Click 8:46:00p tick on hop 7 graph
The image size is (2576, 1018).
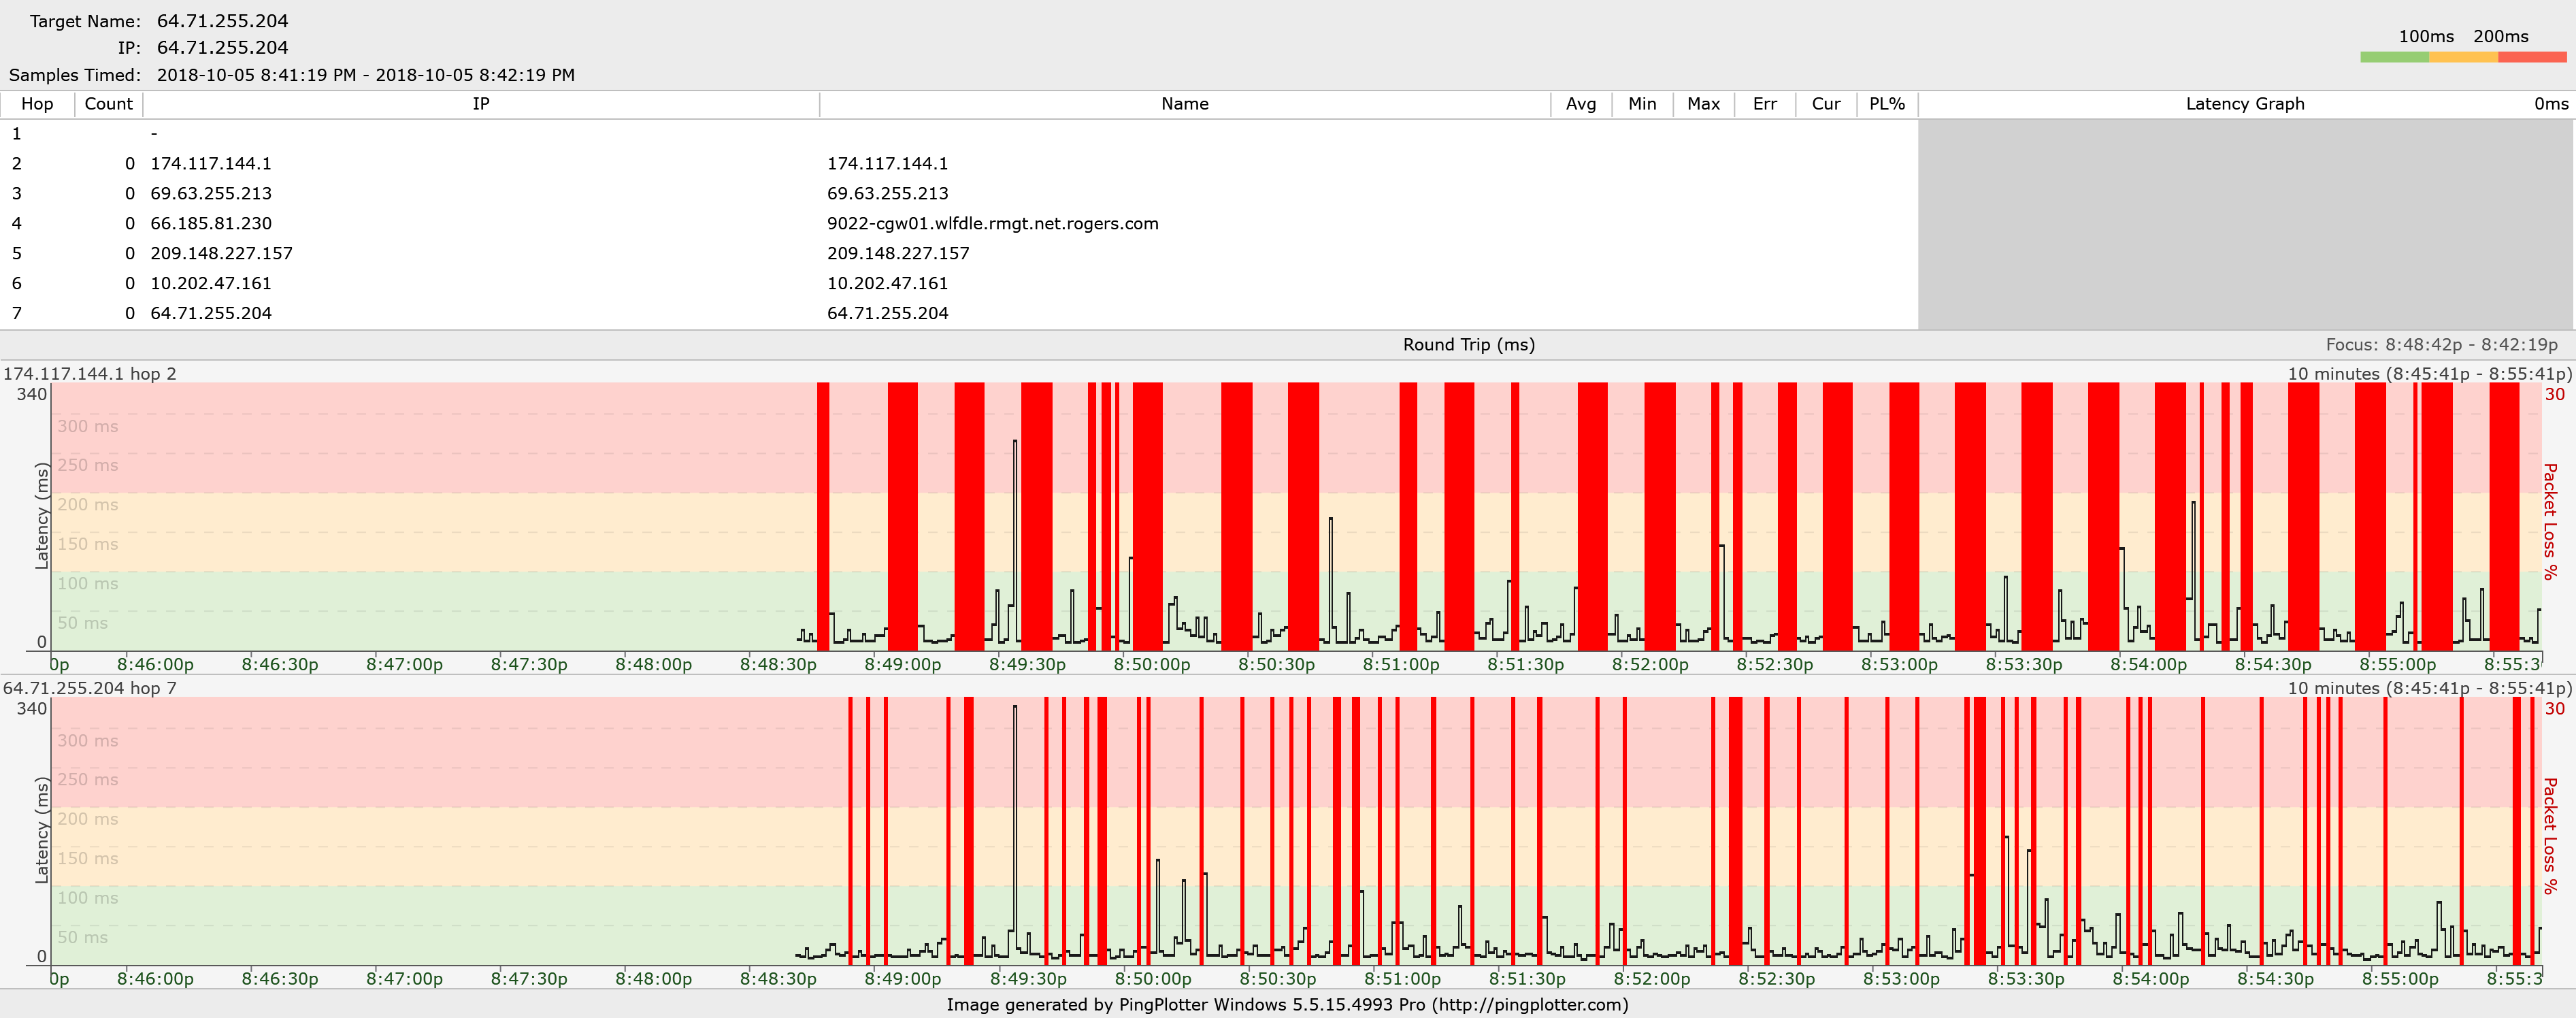(x=155, y=979)
